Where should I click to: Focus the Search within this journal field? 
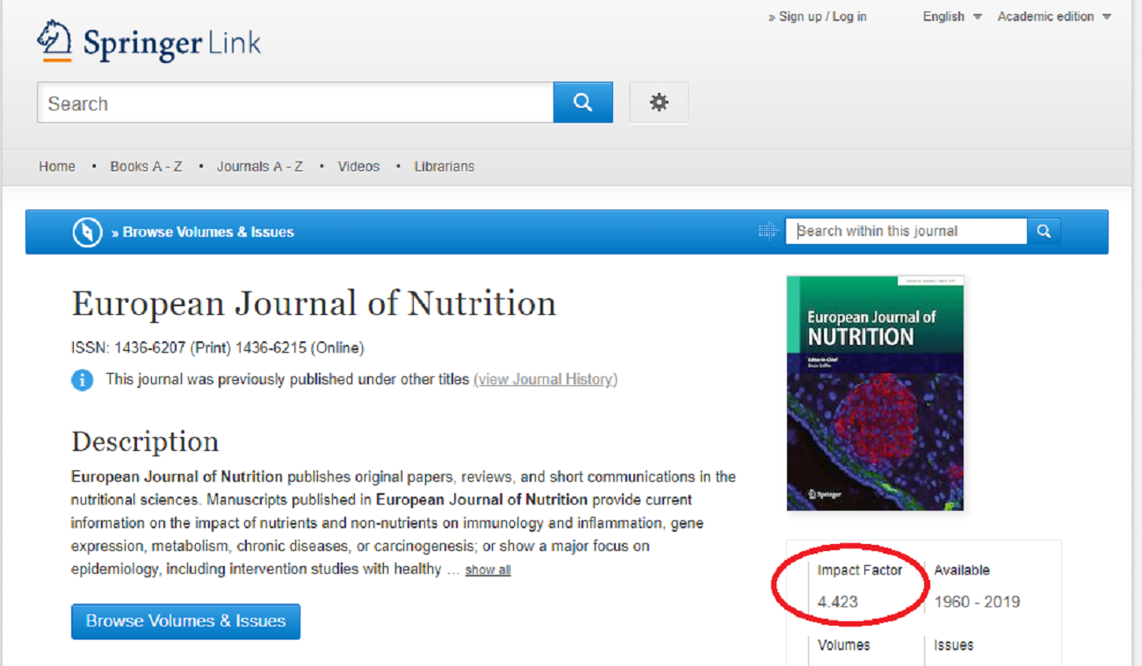[x=906, y=231]
